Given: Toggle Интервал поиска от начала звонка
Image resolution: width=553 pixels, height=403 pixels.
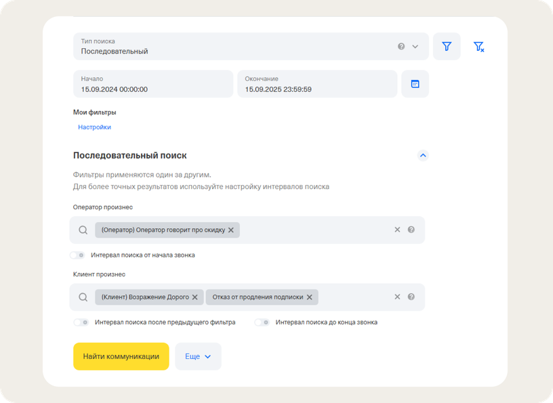Looking at the screenshot, I should click(78, 255).
